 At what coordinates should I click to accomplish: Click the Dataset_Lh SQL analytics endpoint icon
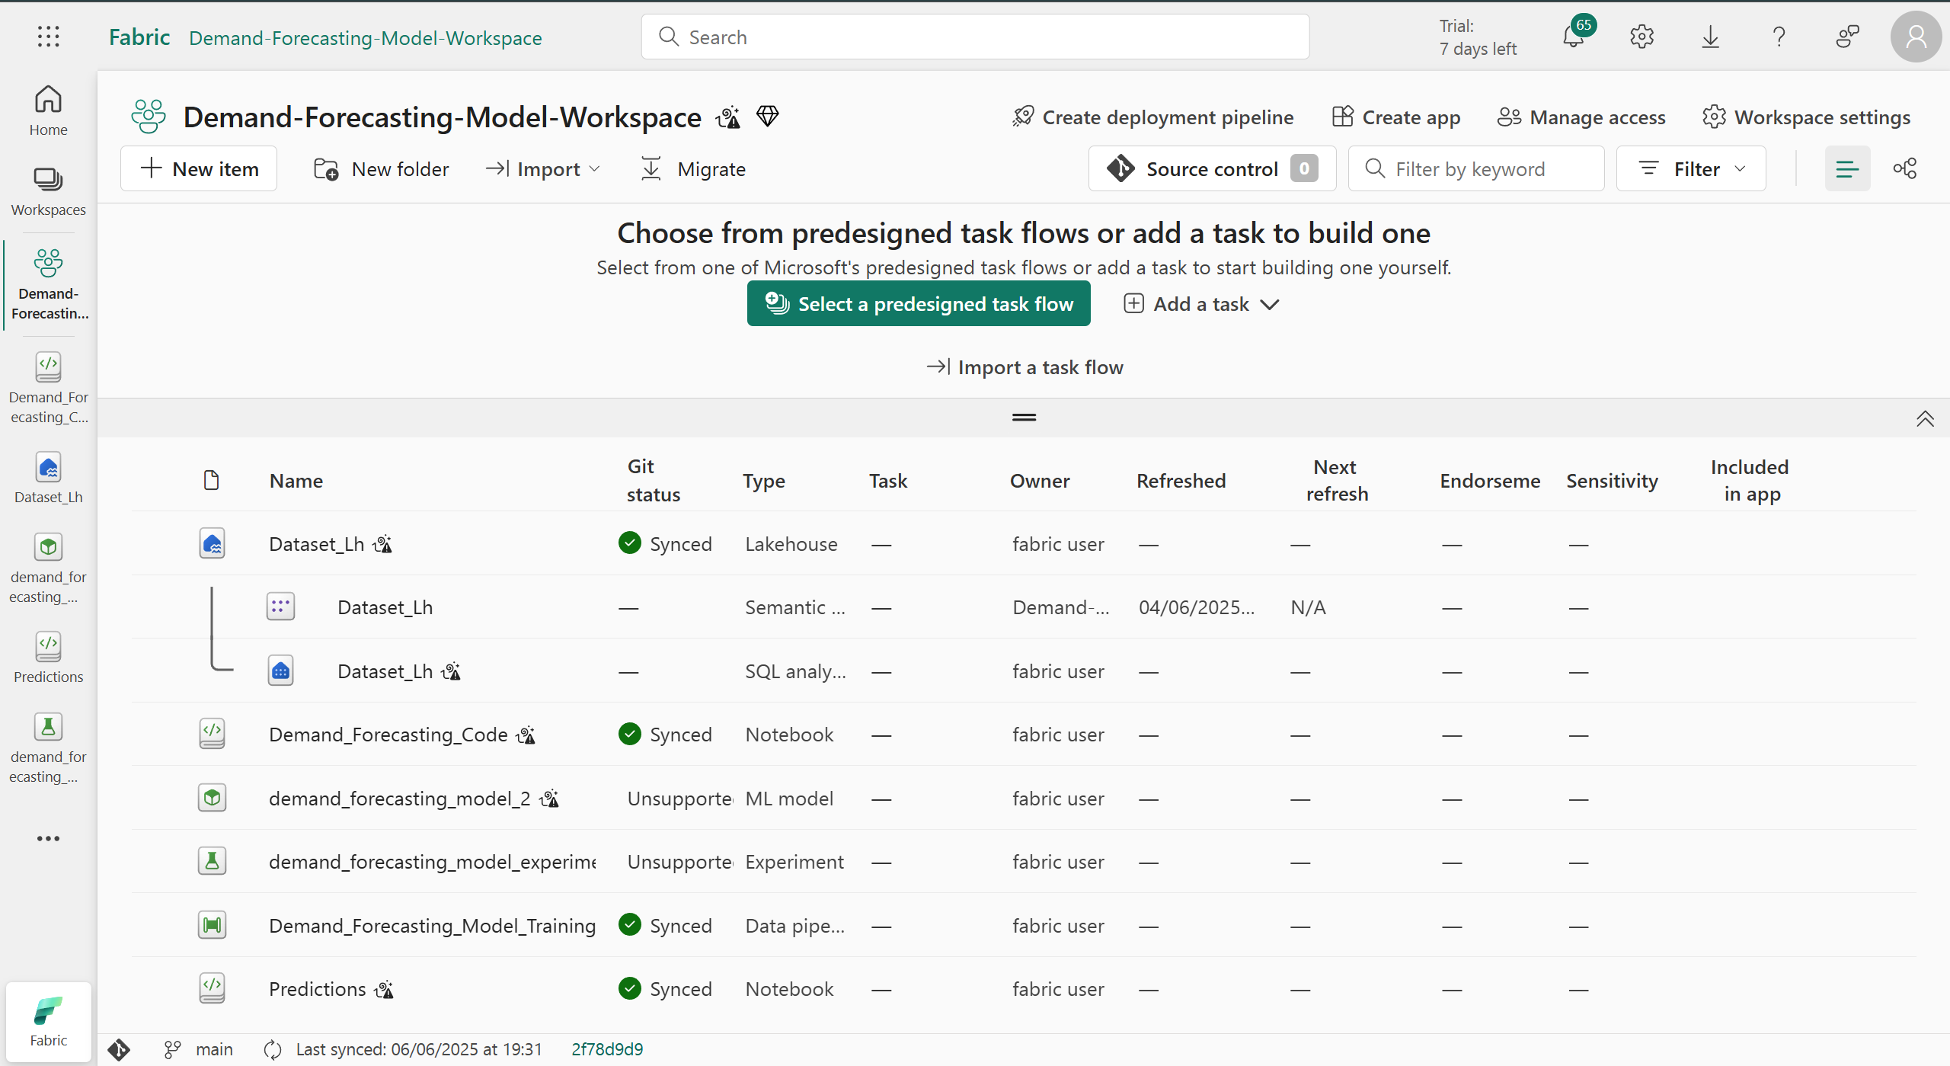280,671
